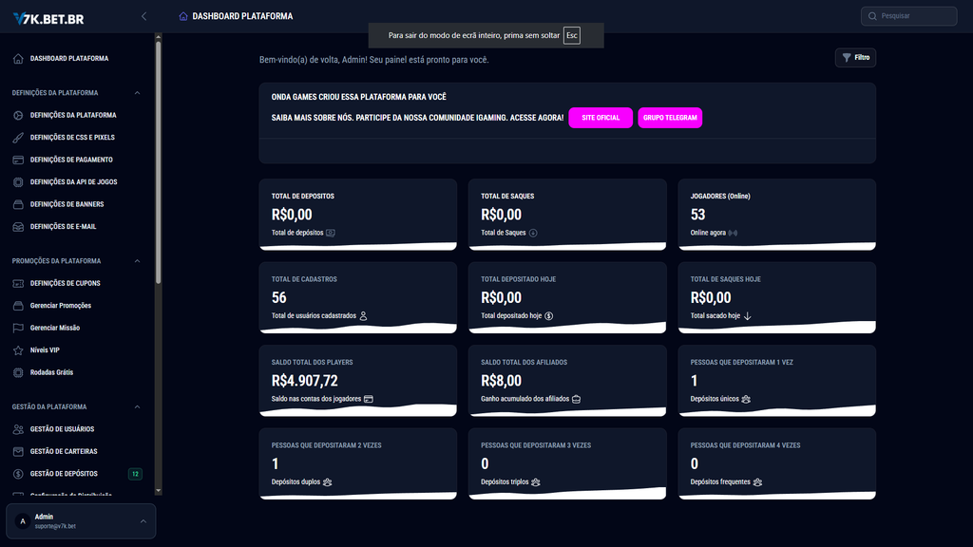The width and height of the screenshot is (973, 547).
Task: Collapse the Definições da Plataforma section
Action: [x=137, y=93]
